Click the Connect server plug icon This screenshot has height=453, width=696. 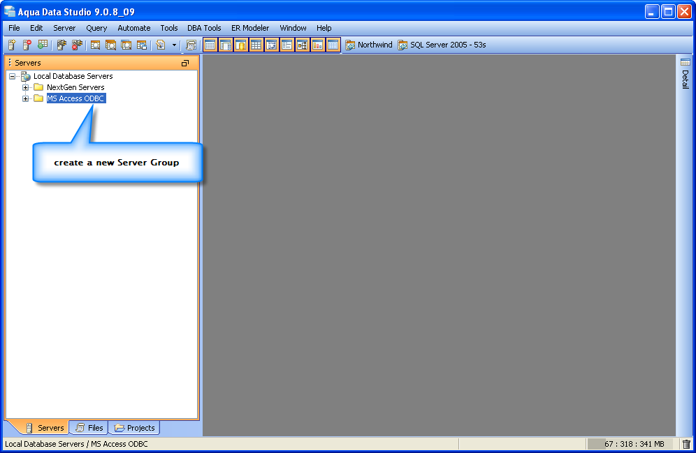[61, 45]
